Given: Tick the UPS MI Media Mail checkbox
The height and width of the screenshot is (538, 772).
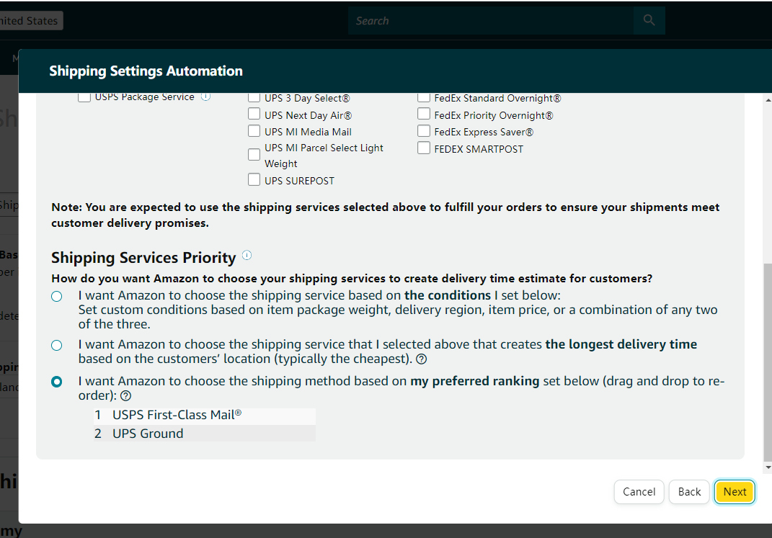Looking at the screenshot, I should click(254, 131).
